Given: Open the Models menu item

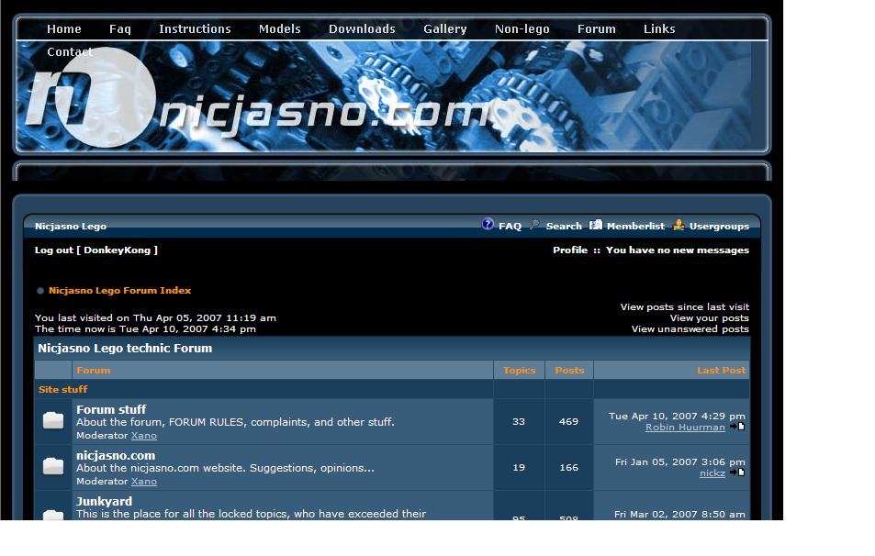Looking at the screenshot, I should coord(279,29).
